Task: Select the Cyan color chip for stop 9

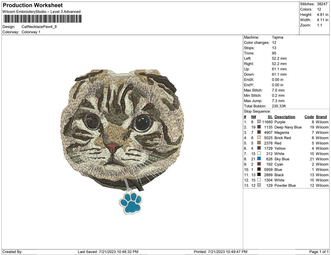Action: click(259, 164)
